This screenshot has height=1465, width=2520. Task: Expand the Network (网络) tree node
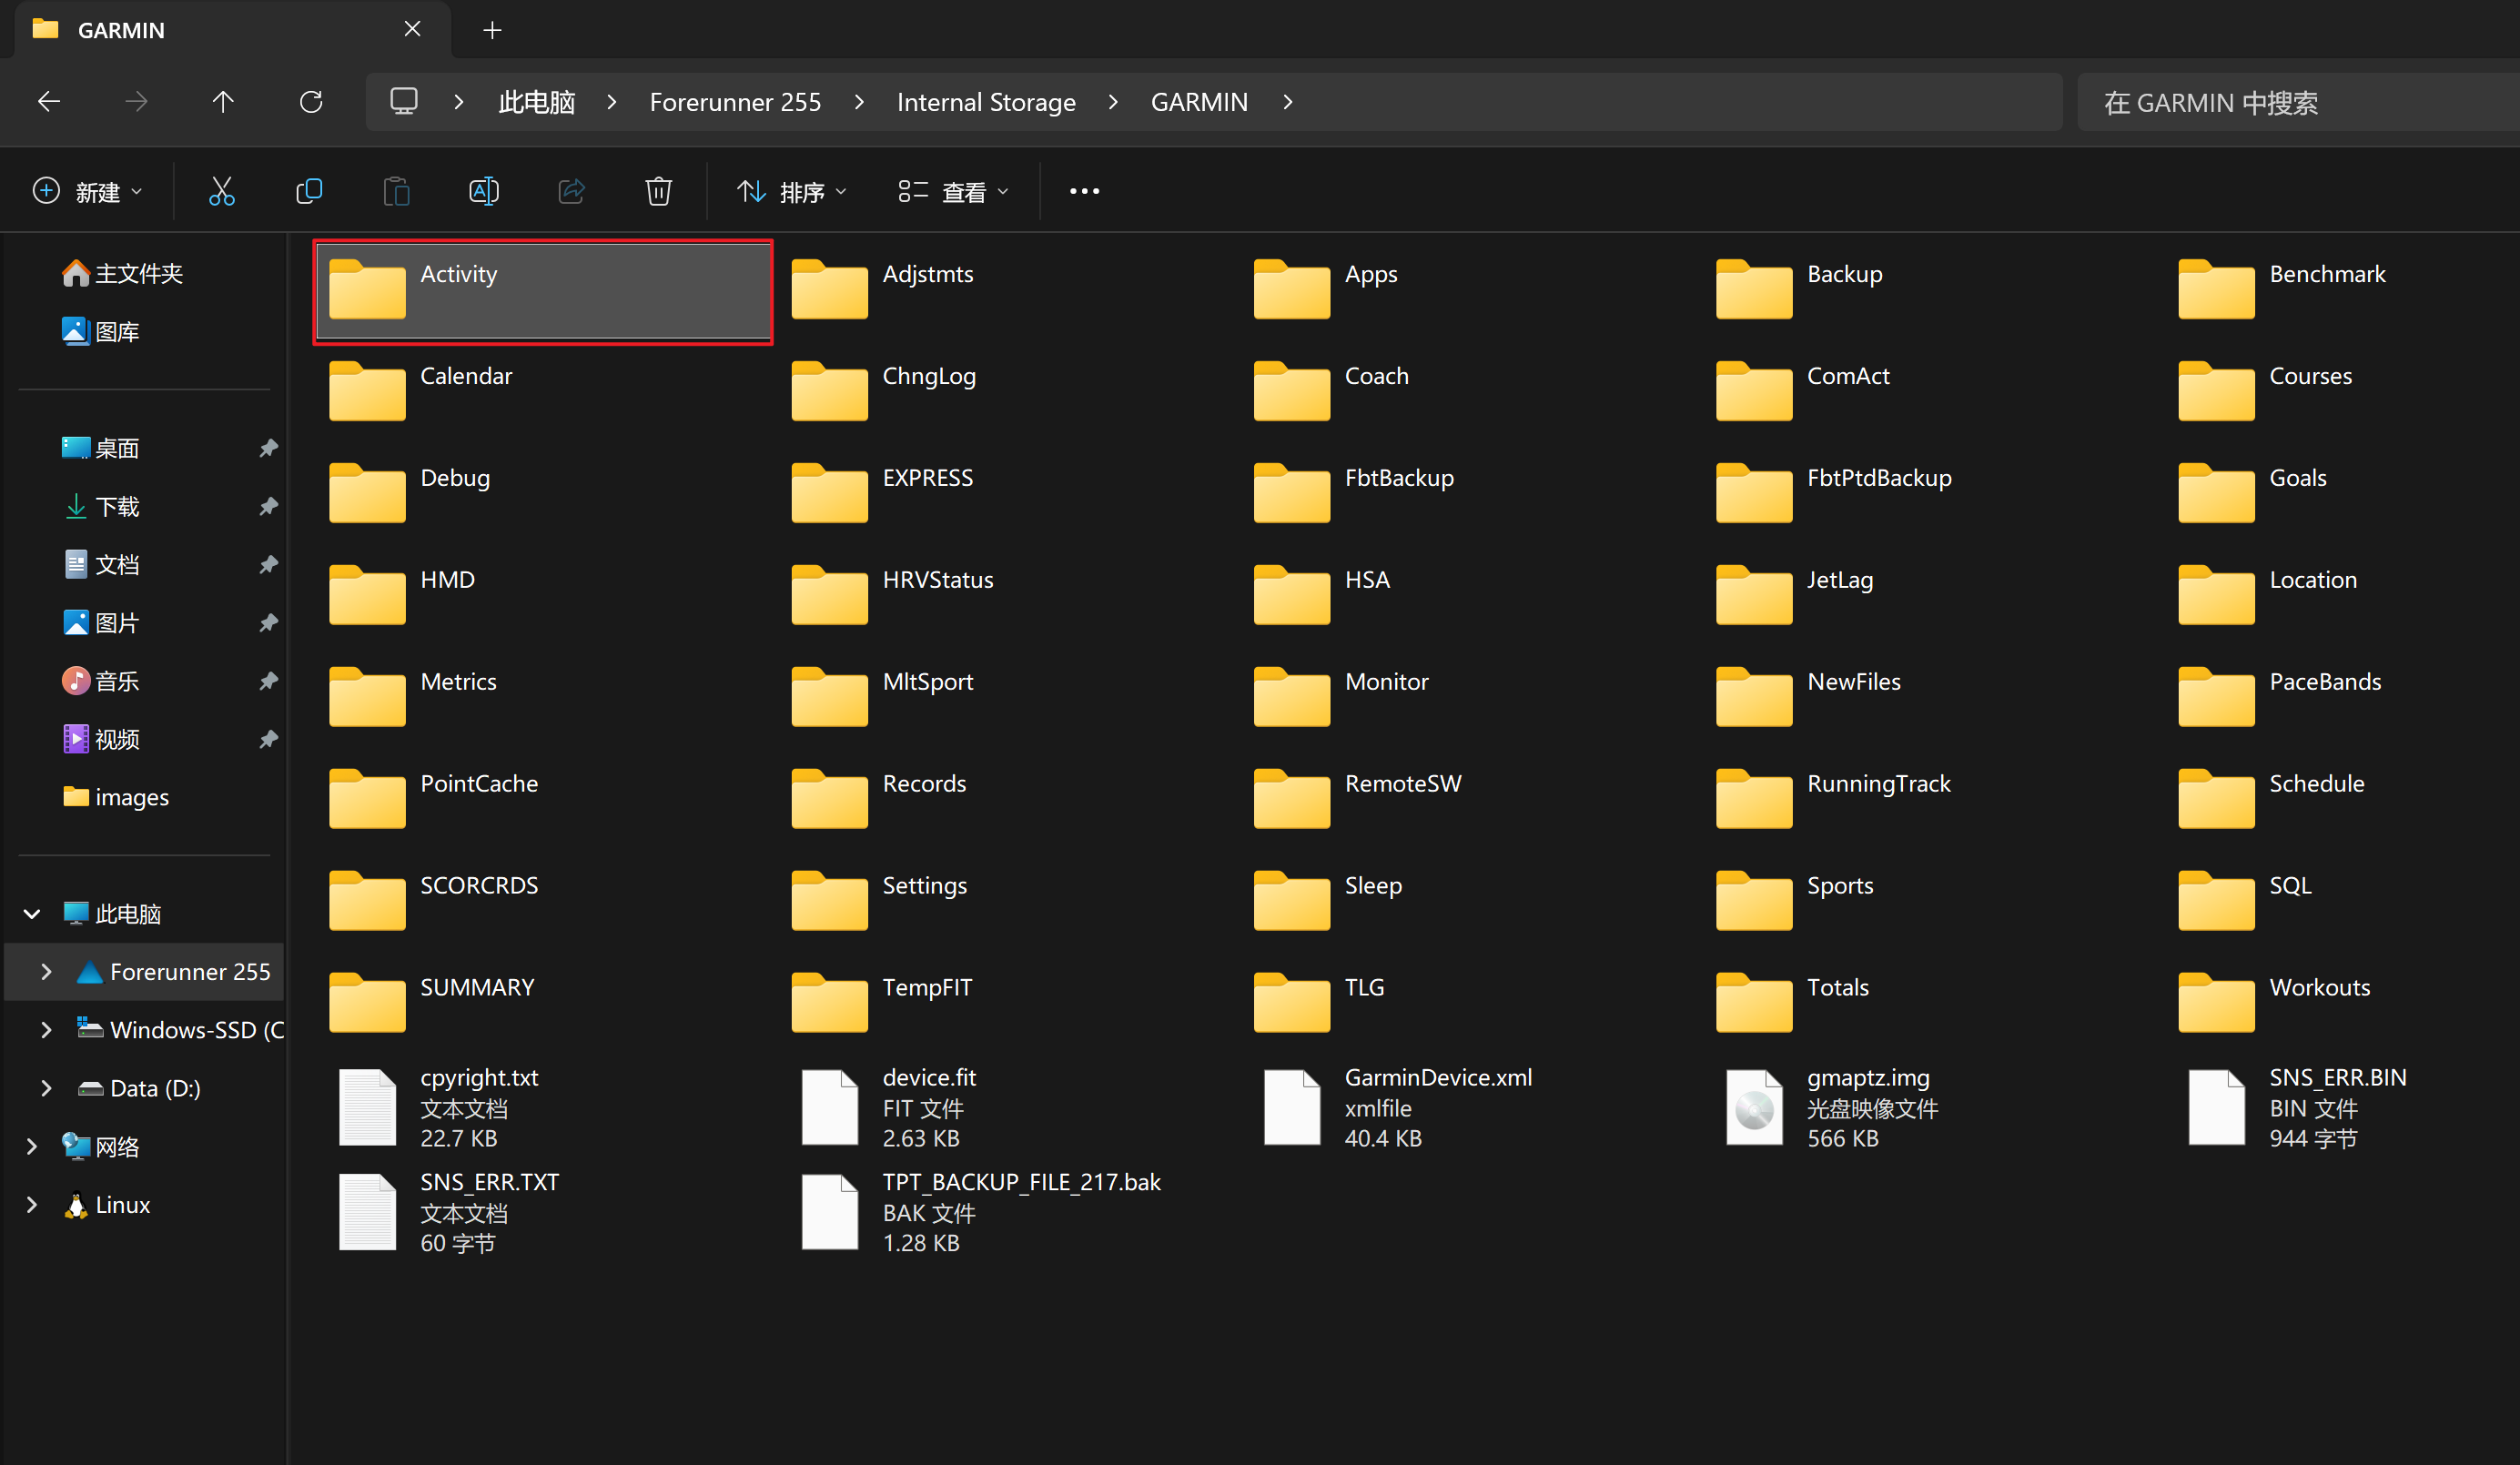point(32,1146)
